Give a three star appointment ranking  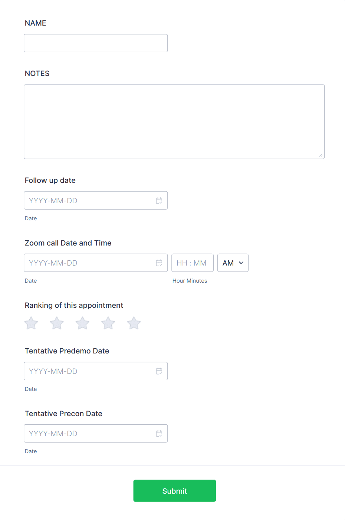[82, 323]
